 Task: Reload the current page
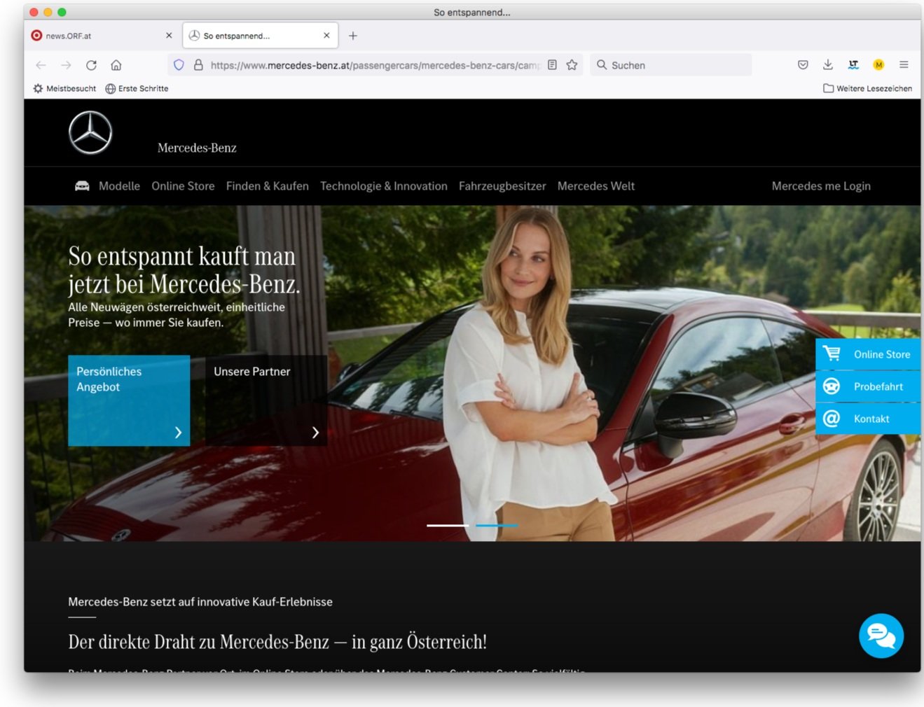pos(91,65)
